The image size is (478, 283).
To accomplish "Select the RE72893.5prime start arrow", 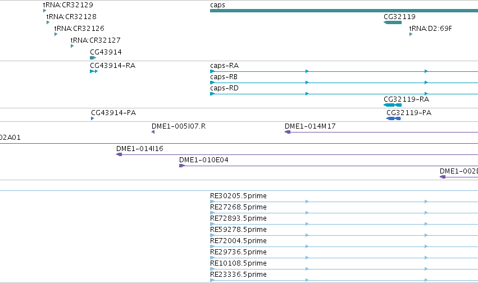I will pos(212,224).
